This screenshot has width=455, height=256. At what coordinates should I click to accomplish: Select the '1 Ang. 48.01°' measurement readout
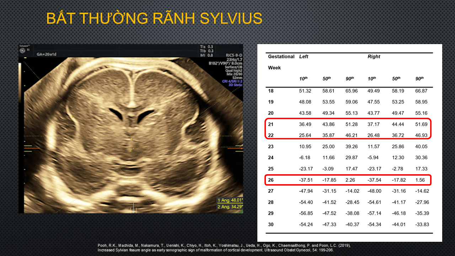(x=230, y=200)
